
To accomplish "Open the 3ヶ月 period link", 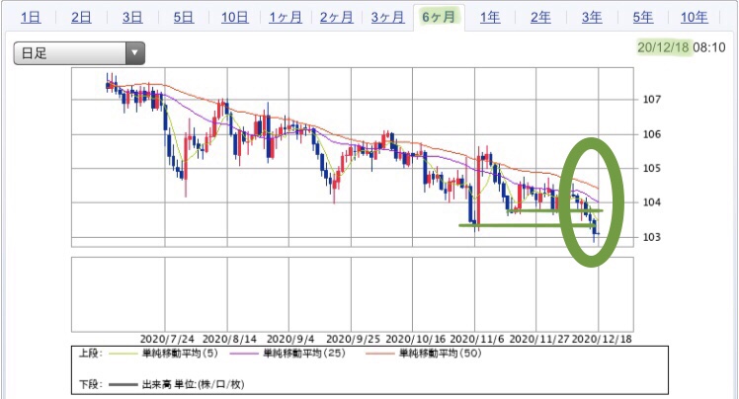I will 387,18.
